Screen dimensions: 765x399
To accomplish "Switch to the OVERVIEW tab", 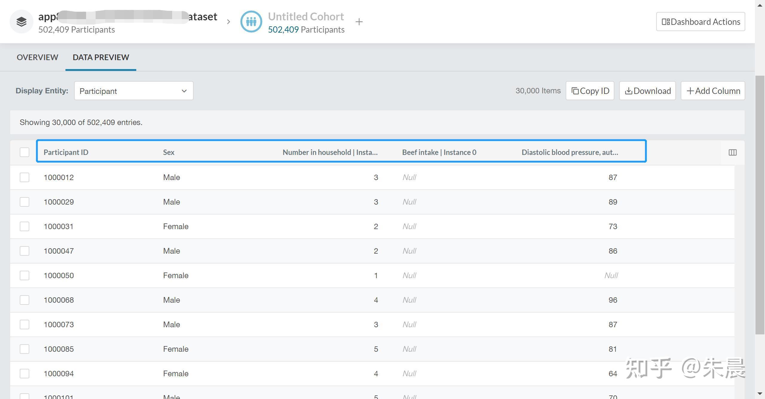I will click(37, 57).
